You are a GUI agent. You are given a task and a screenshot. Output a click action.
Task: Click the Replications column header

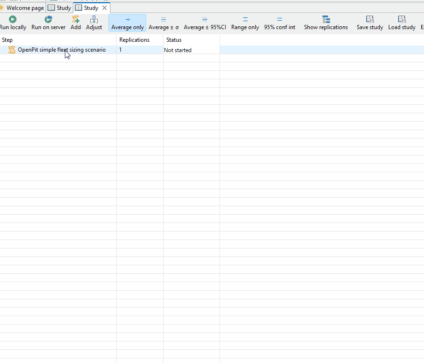[x=140, y=40]
